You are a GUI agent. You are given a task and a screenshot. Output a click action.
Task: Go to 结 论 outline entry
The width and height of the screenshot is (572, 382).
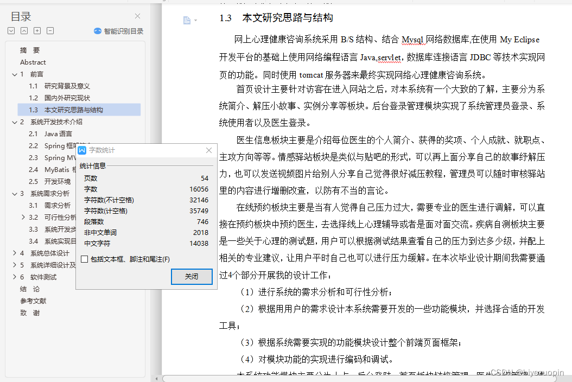point(30,289)
